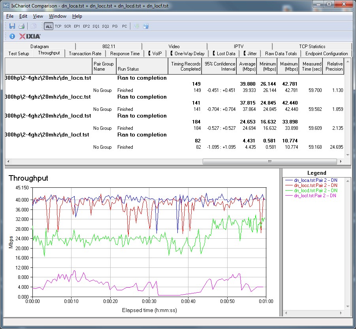356x329 pixels.
Task: Open the Window menu
Action: point(58,16)
